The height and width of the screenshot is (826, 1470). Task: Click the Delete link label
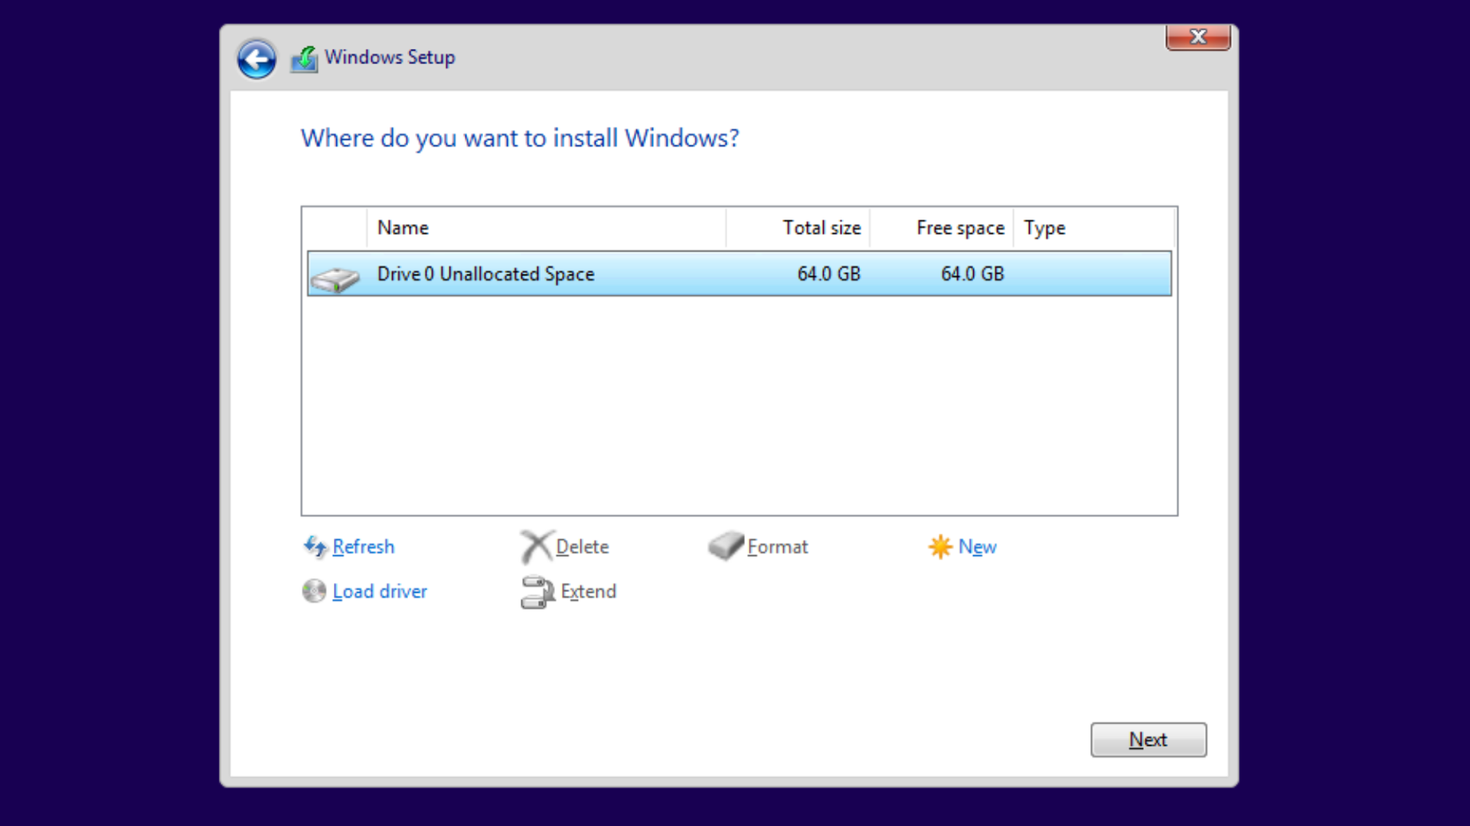pos(582,547)
